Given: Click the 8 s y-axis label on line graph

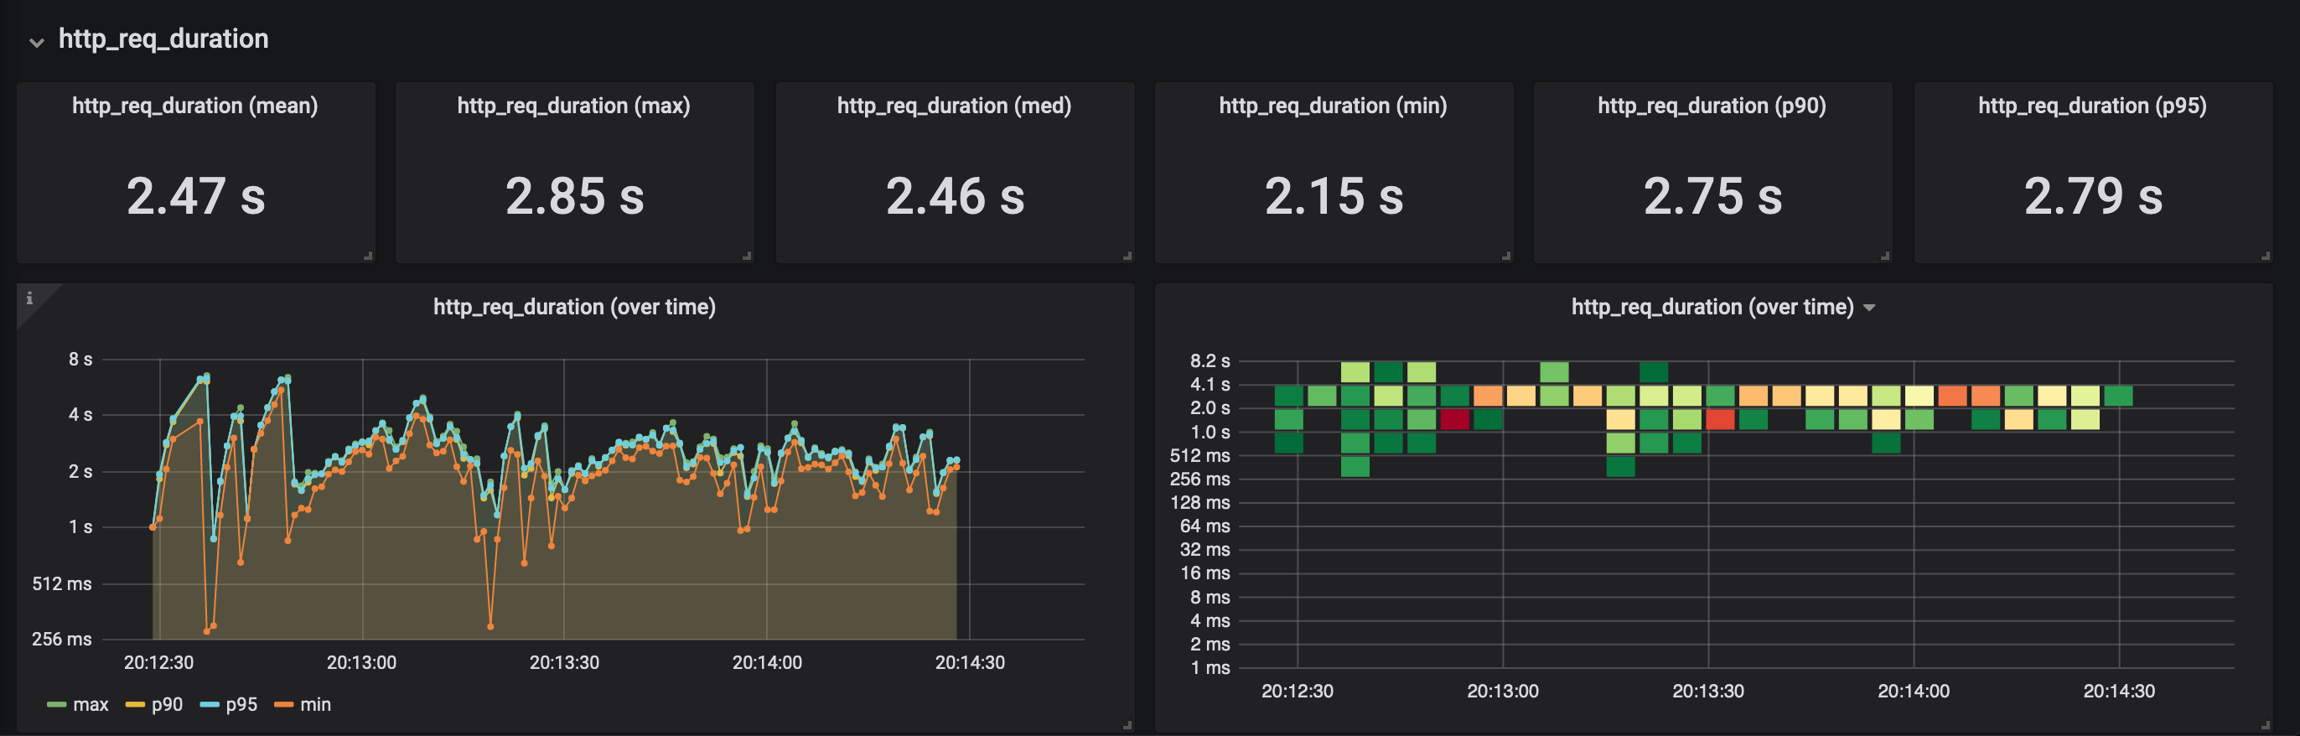Looking at the screenshot, I should (x=80, y=359).
